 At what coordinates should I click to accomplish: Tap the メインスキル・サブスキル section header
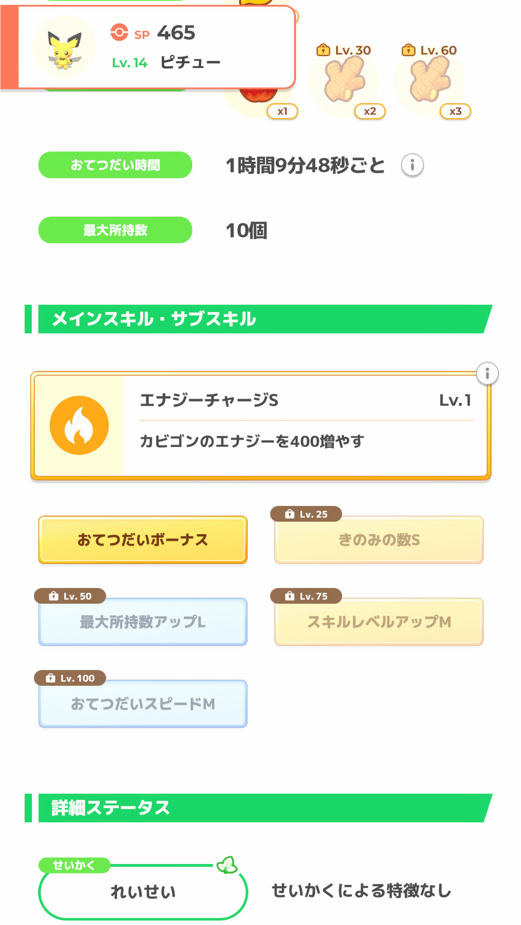click(258, 319)
